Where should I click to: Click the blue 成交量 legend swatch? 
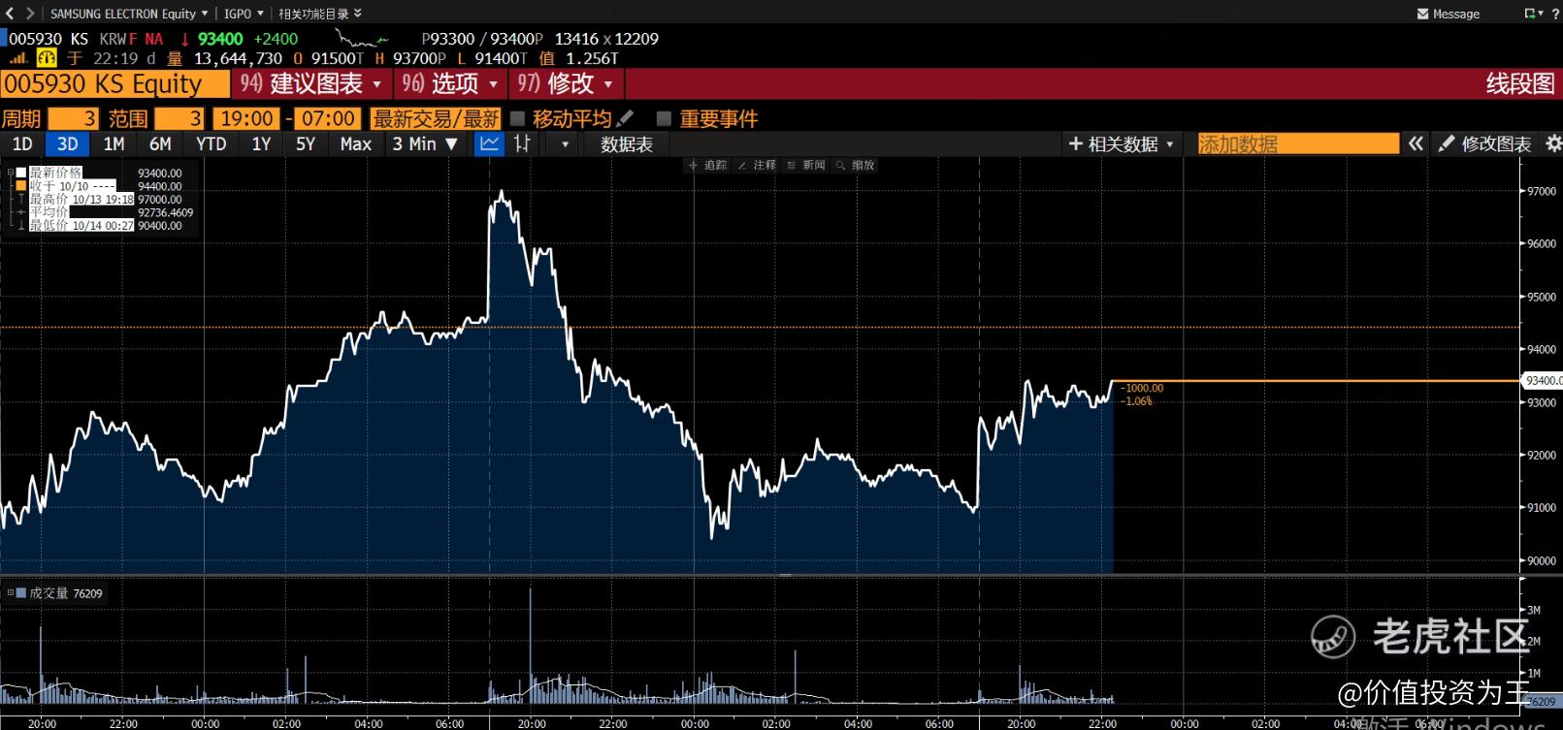[x=21, y=592]
